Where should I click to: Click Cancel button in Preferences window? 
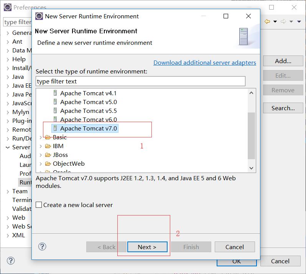coord(280,261)
